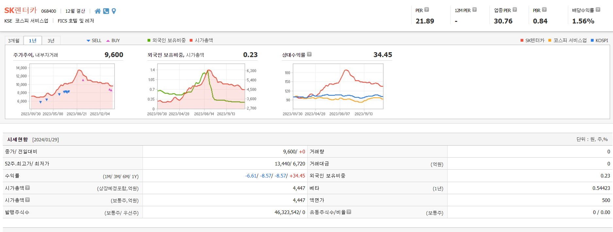The image size is (613, 232).
Task: Open the 유동주식수/비율 help icon
Action: point(349,212)
